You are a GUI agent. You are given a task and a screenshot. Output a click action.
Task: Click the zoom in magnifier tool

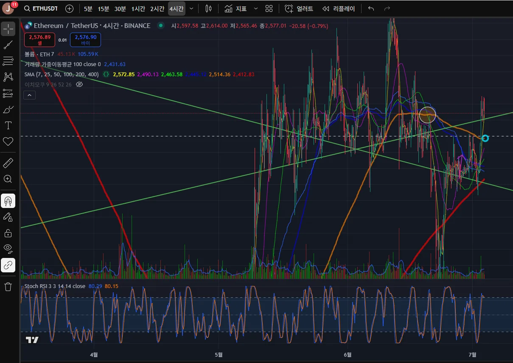point(8,179)
